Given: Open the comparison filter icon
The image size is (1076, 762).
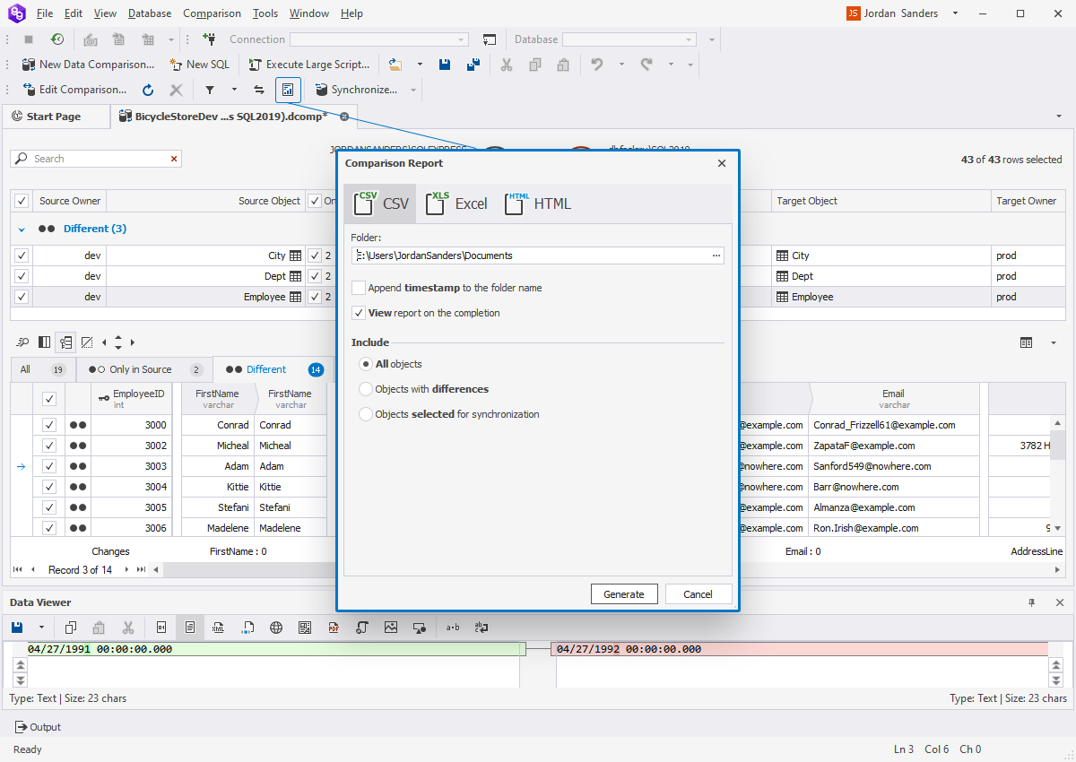Looking at the screenshot, I should tap(211, 90).
